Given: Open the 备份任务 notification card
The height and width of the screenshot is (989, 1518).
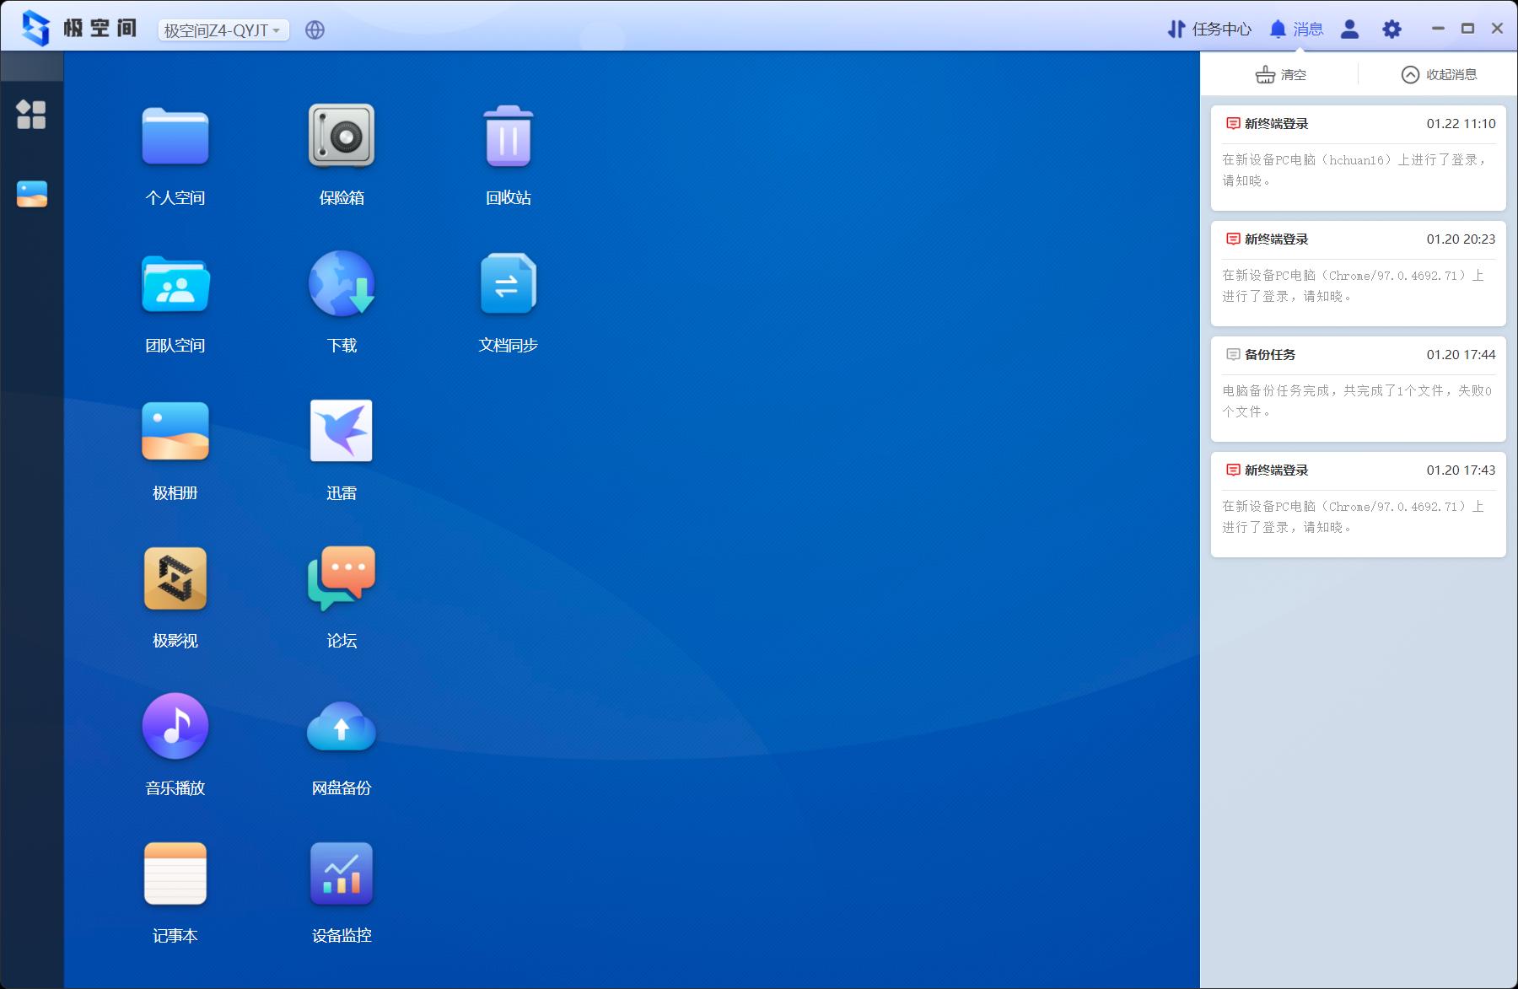Looking at the screenshot, I should (1358, 389).
